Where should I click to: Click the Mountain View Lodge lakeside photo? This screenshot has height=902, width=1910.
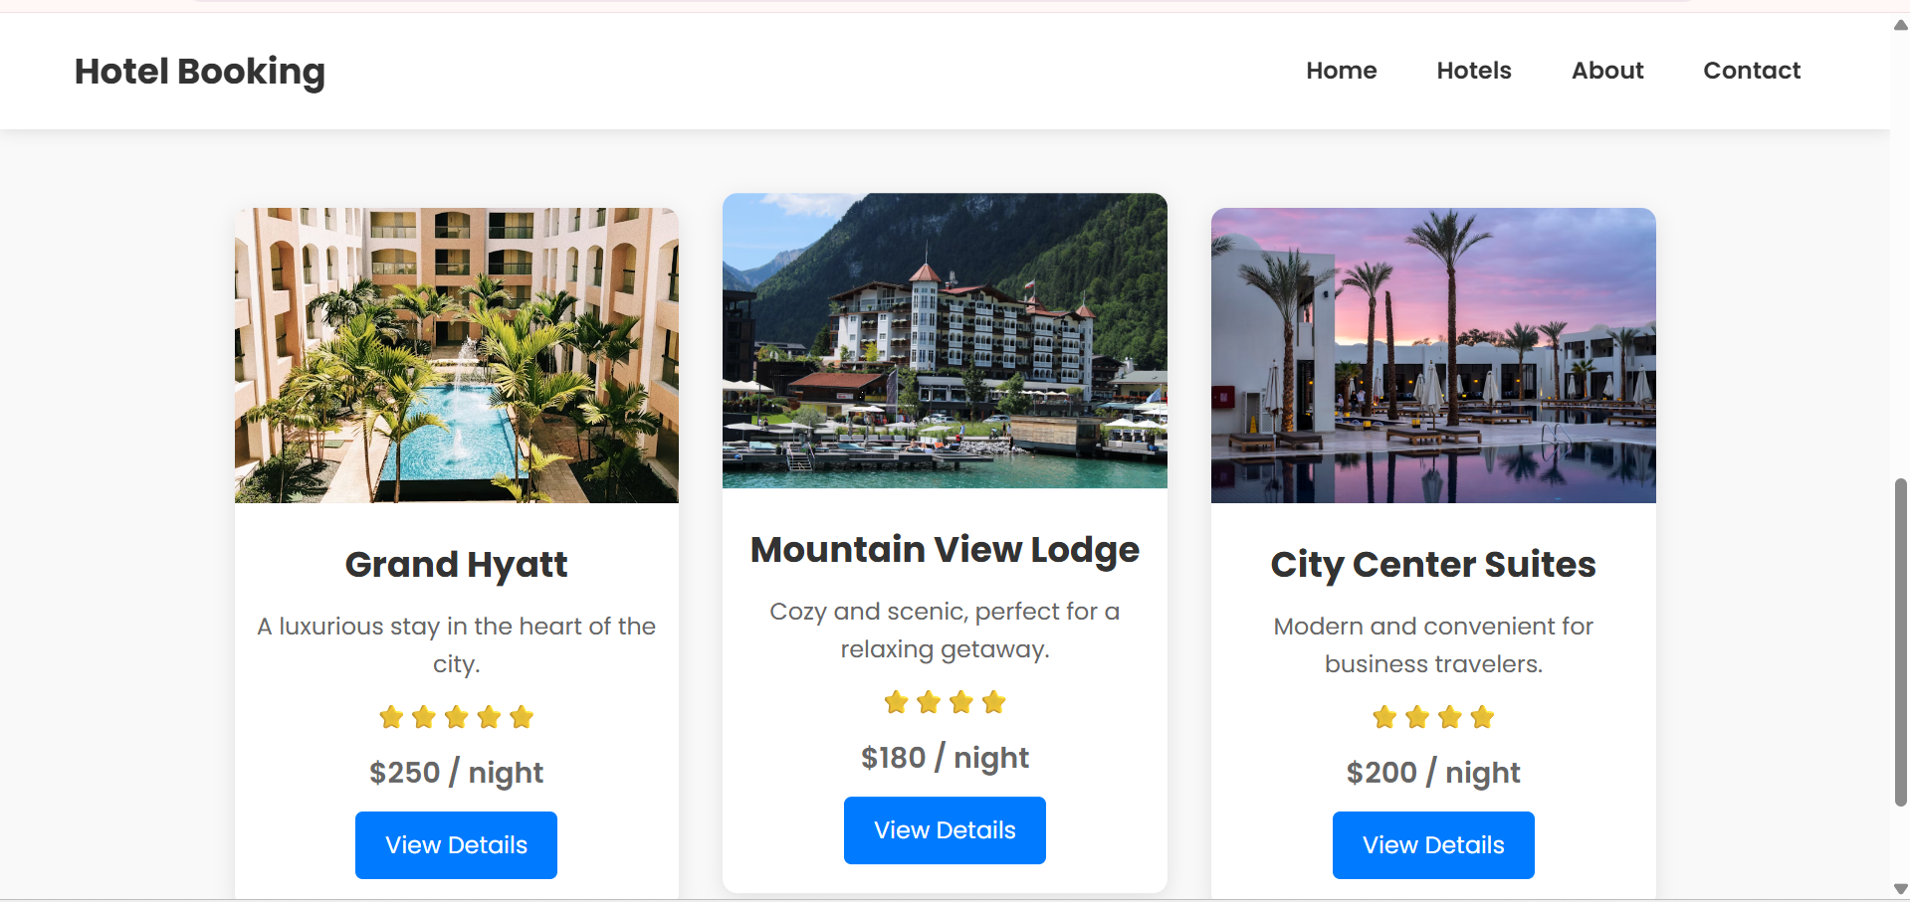click(945, 340)
